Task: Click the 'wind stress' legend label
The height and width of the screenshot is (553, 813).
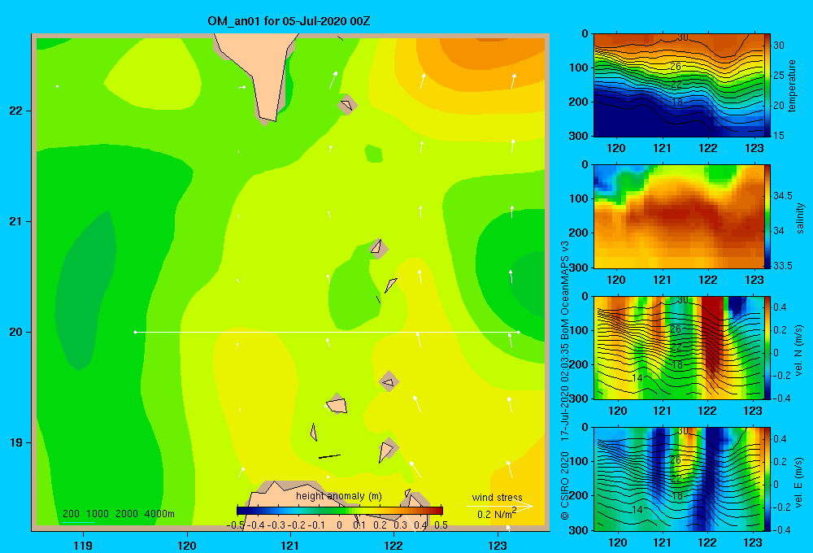Action: [498, 498]
